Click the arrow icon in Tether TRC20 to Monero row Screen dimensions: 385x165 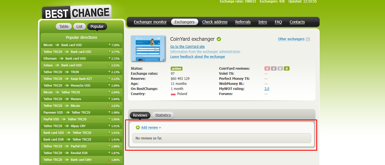66,99
